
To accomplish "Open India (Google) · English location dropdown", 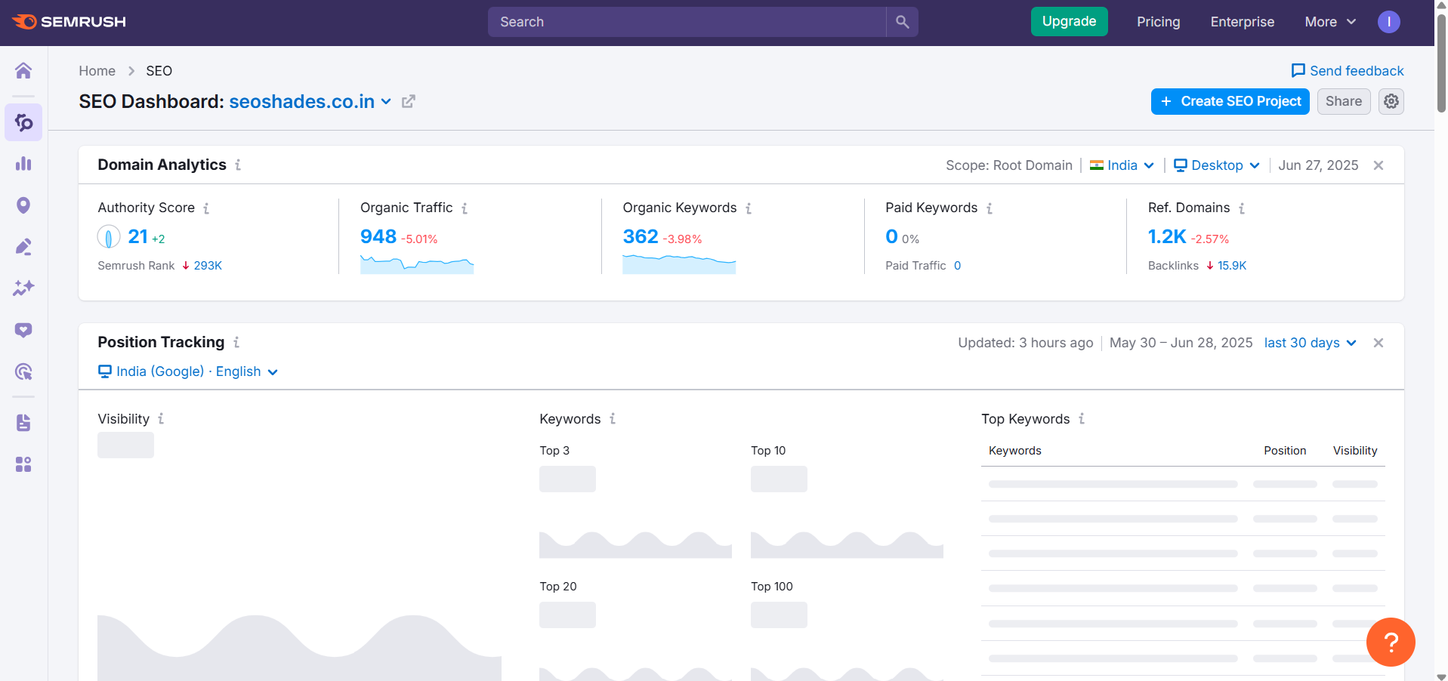I will click(x=188, y=371).
